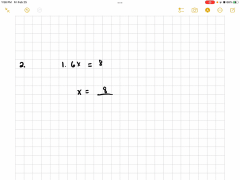
Task: Redo the undone stroke
Action: (39, 10)
